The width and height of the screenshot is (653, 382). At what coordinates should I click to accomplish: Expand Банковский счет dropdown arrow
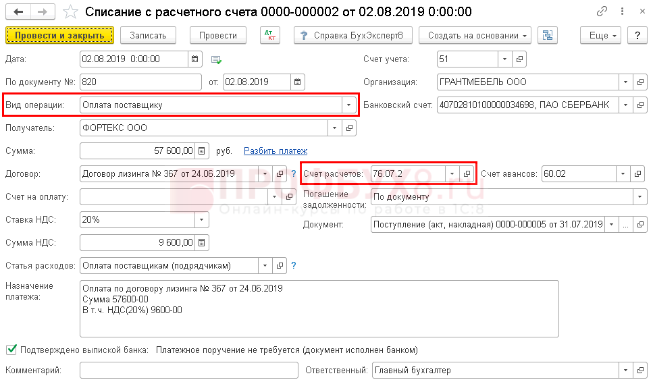[625, 105]
